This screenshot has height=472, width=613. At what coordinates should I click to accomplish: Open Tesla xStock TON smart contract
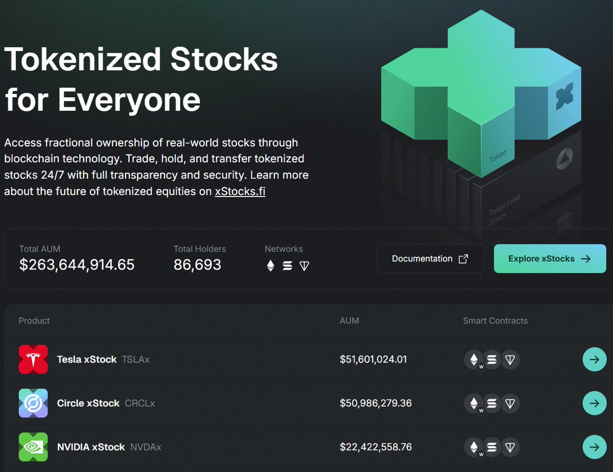coord(510,360)
